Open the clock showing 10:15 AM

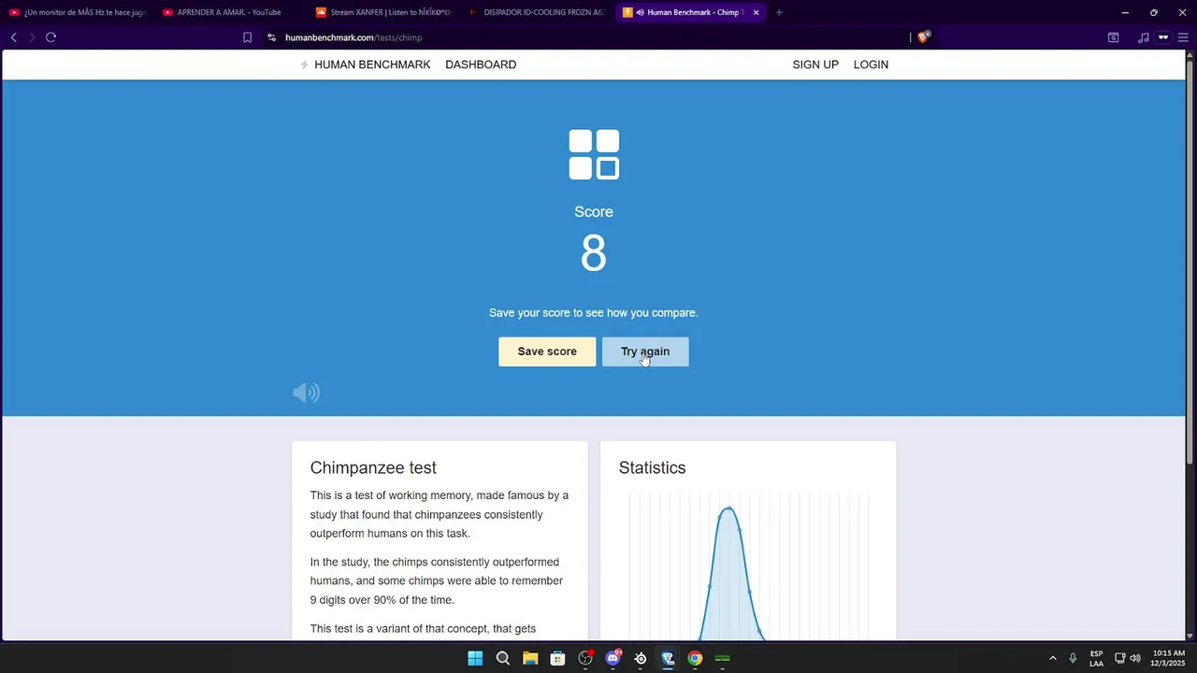point(1169,658)
